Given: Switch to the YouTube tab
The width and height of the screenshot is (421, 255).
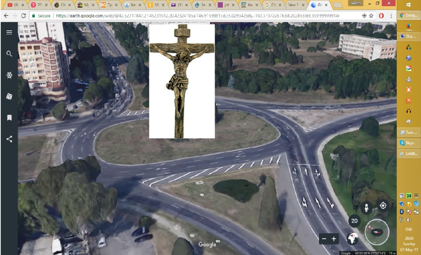Looking at the screenshot, I should 16,5.
